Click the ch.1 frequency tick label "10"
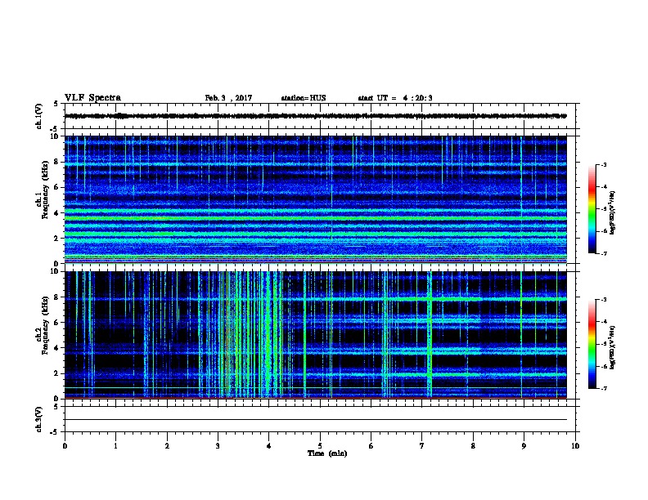 click(55, 136)
